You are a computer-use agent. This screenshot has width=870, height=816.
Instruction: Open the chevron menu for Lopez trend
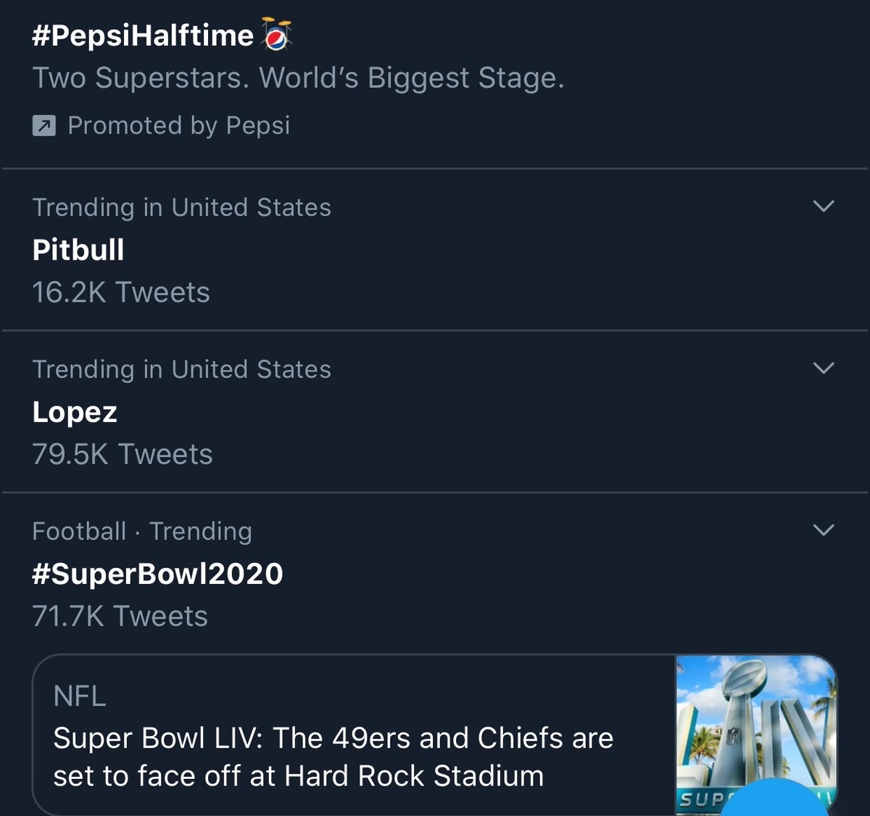coord(824,368)
